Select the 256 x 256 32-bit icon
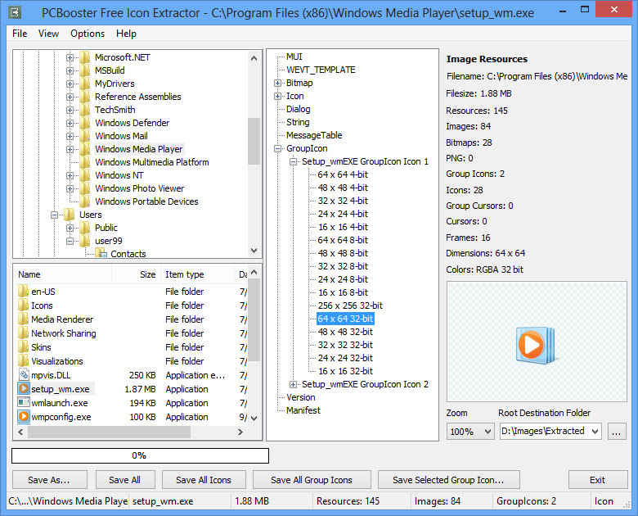 (x=350, y=306)
